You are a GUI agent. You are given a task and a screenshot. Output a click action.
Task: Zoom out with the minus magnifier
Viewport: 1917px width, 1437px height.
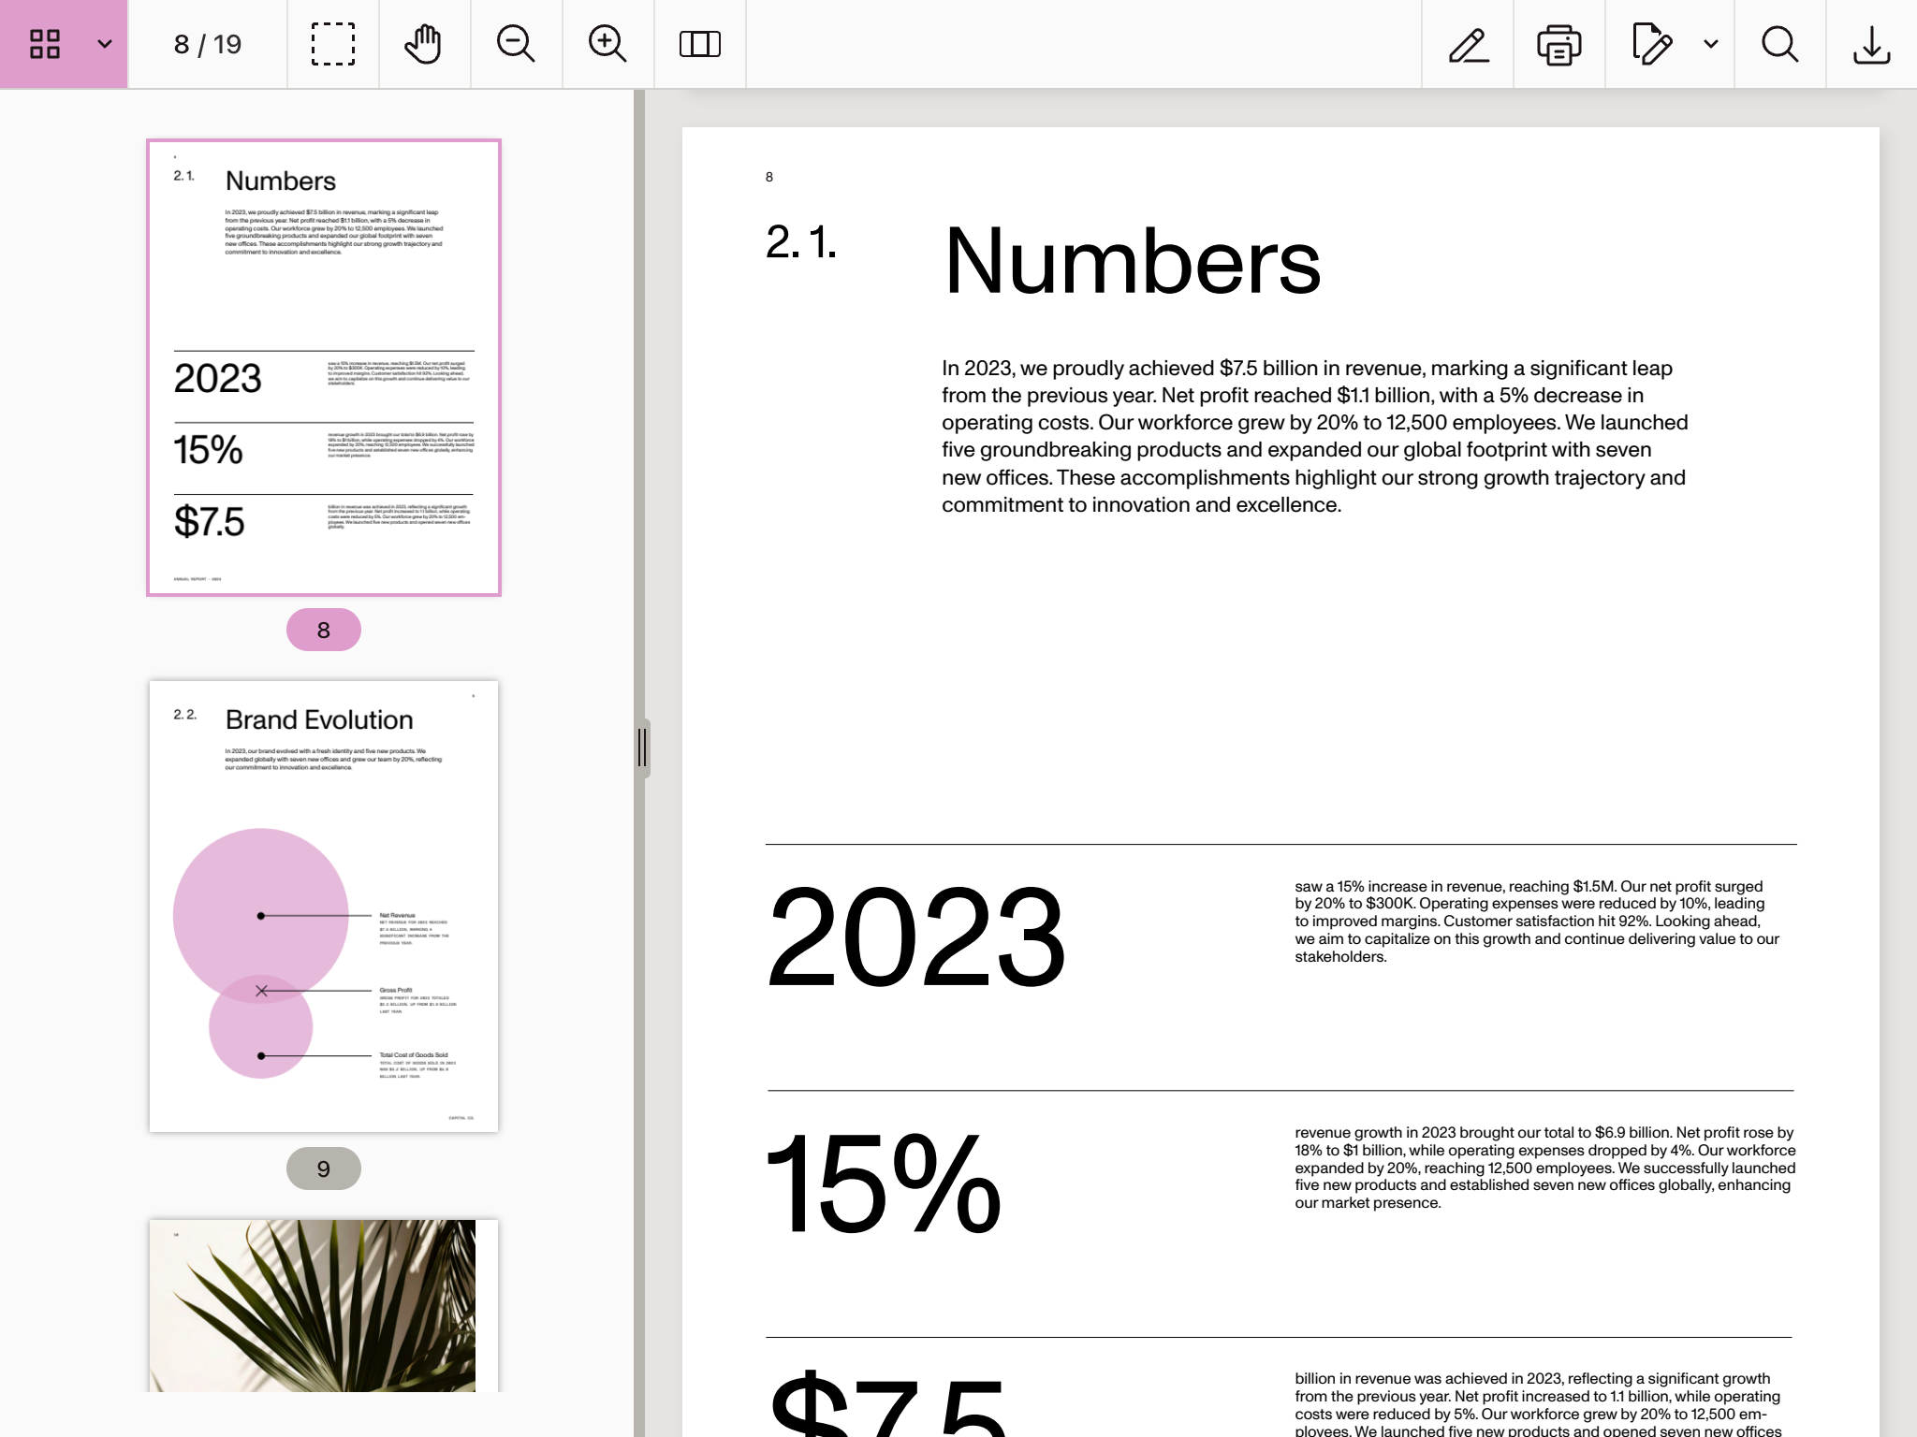[516, 44]
